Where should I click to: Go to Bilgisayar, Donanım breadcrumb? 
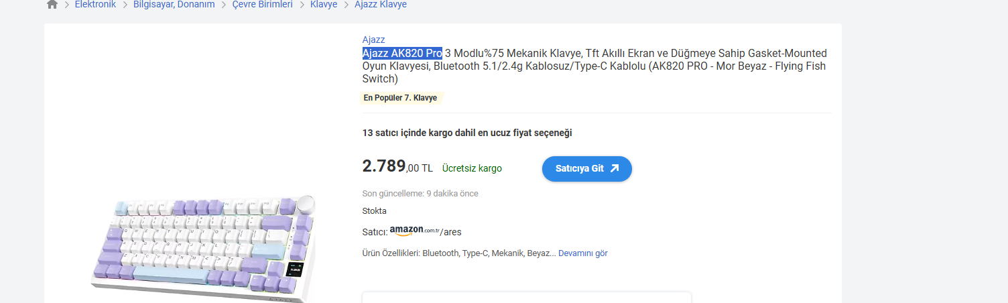(174, 5)
